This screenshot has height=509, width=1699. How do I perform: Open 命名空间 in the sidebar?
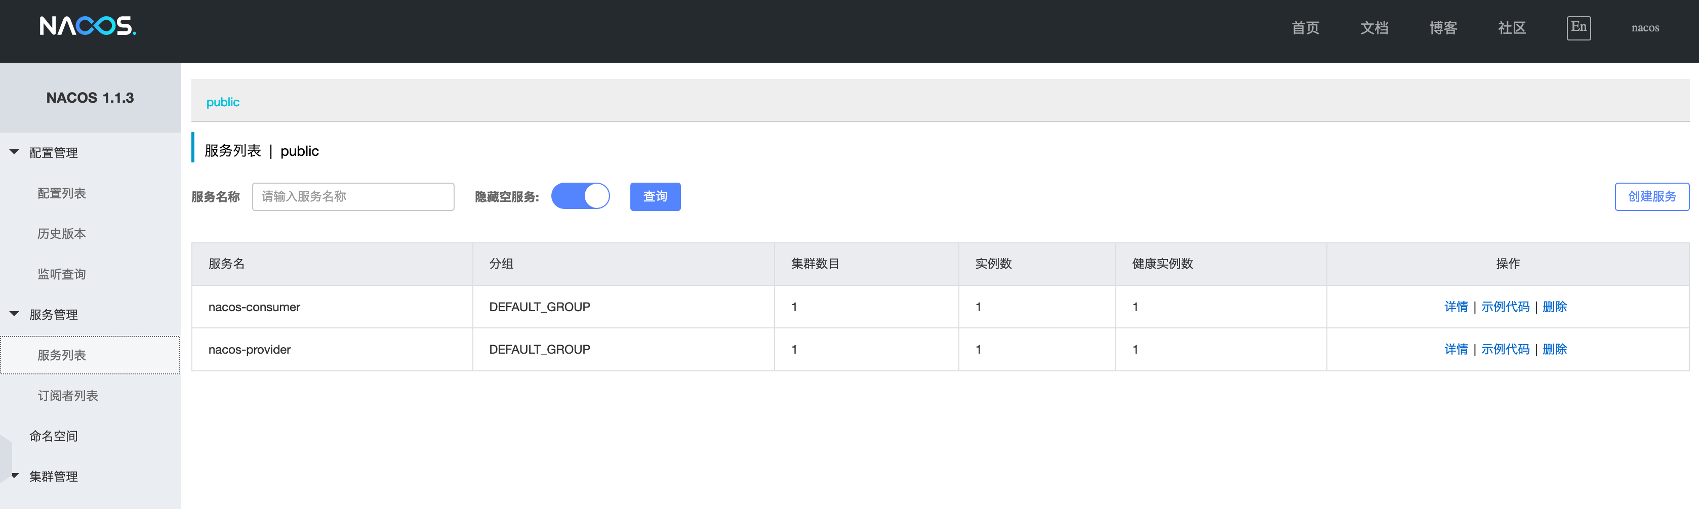point(53,436)
